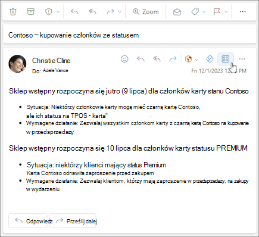
Task: Click the Odpowiedz reply button
Action: coord(28,220)
